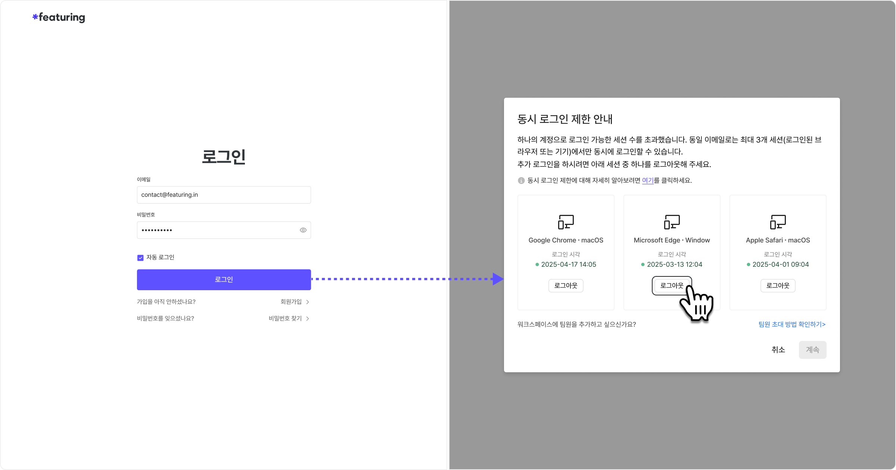Toggle password visibility eye icon

303,230
